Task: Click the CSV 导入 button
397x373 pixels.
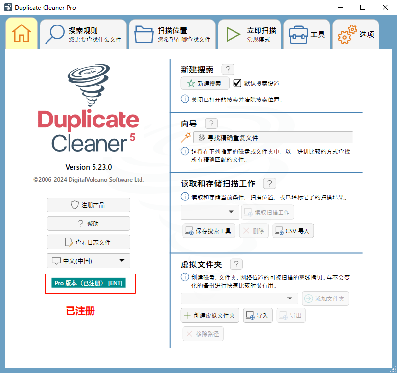Action: (293, 231)
